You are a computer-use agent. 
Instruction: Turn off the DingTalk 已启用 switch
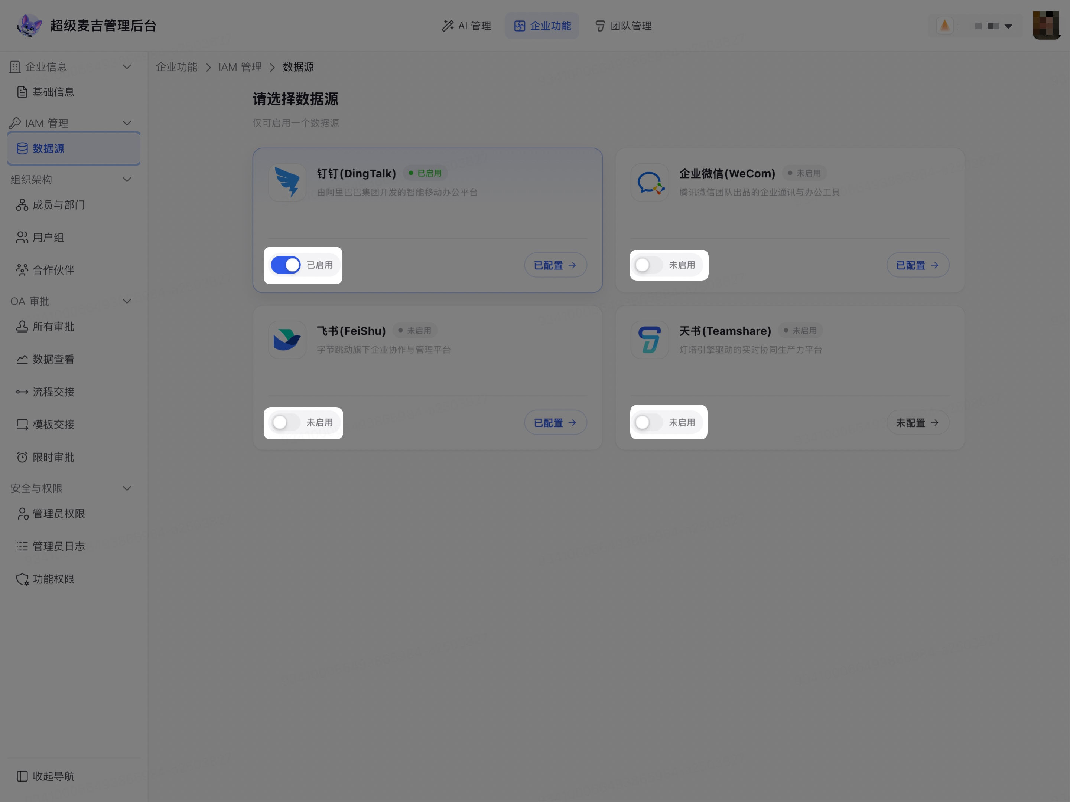(285, 265)
